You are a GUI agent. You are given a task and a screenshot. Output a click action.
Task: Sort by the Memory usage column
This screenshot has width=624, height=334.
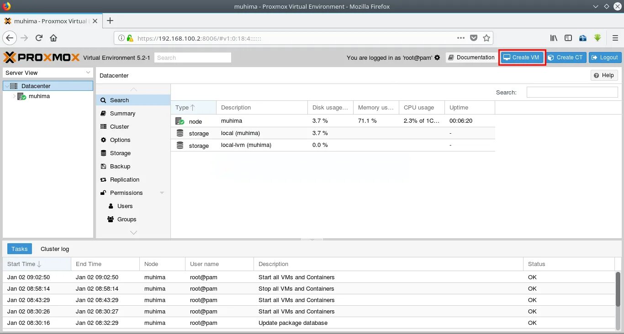click(376, 108)
